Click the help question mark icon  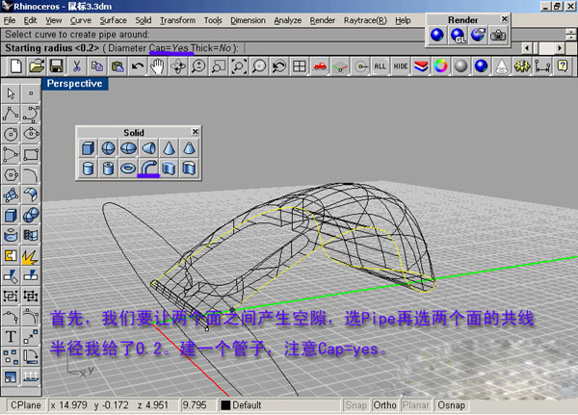(x=563, y=66)
